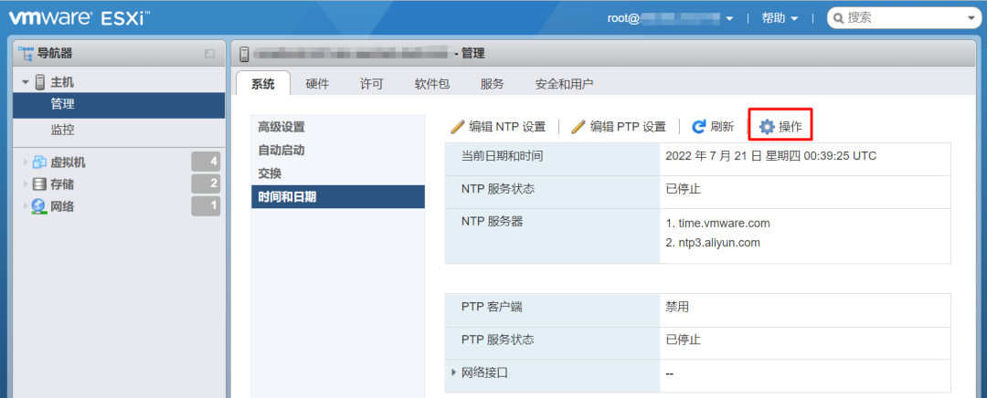The width and height of the screenshot is (987, 398).
Task: Click the blue refresh arrow icon
Action: [699, 127]
